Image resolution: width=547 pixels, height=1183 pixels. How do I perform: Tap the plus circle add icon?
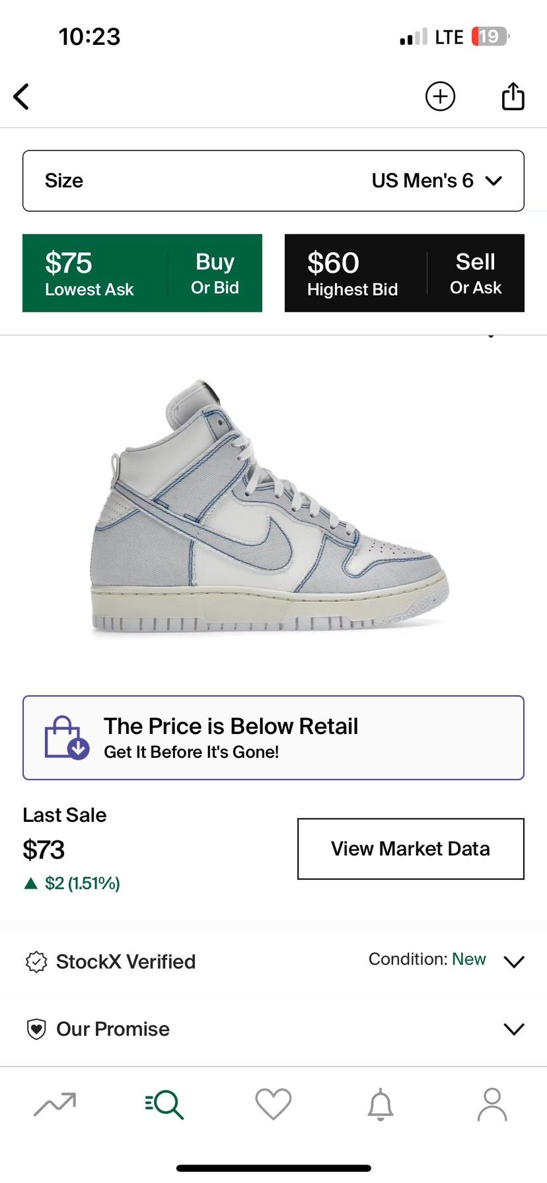pos(440,96)
